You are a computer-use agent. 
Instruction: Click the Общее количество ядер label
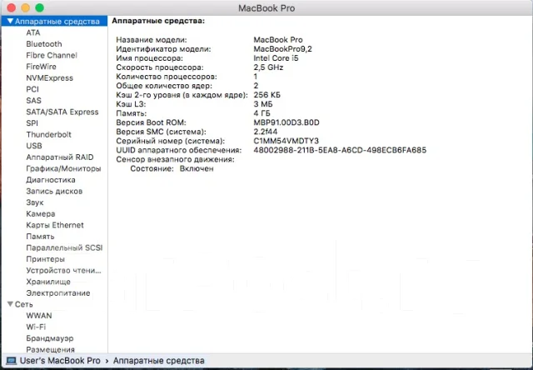164,86
